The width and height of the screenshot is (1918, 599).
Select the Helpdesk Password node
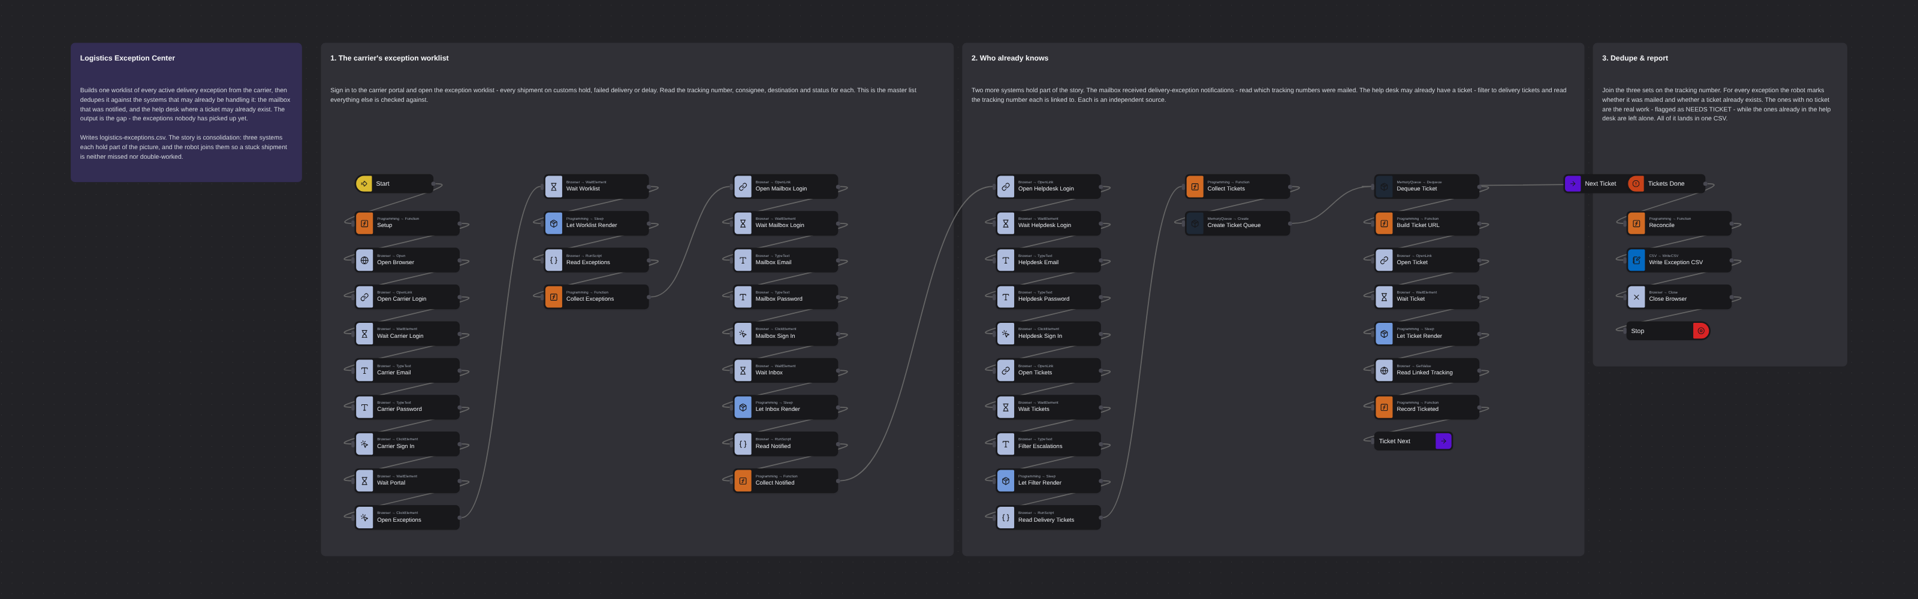pos(1048,297)
